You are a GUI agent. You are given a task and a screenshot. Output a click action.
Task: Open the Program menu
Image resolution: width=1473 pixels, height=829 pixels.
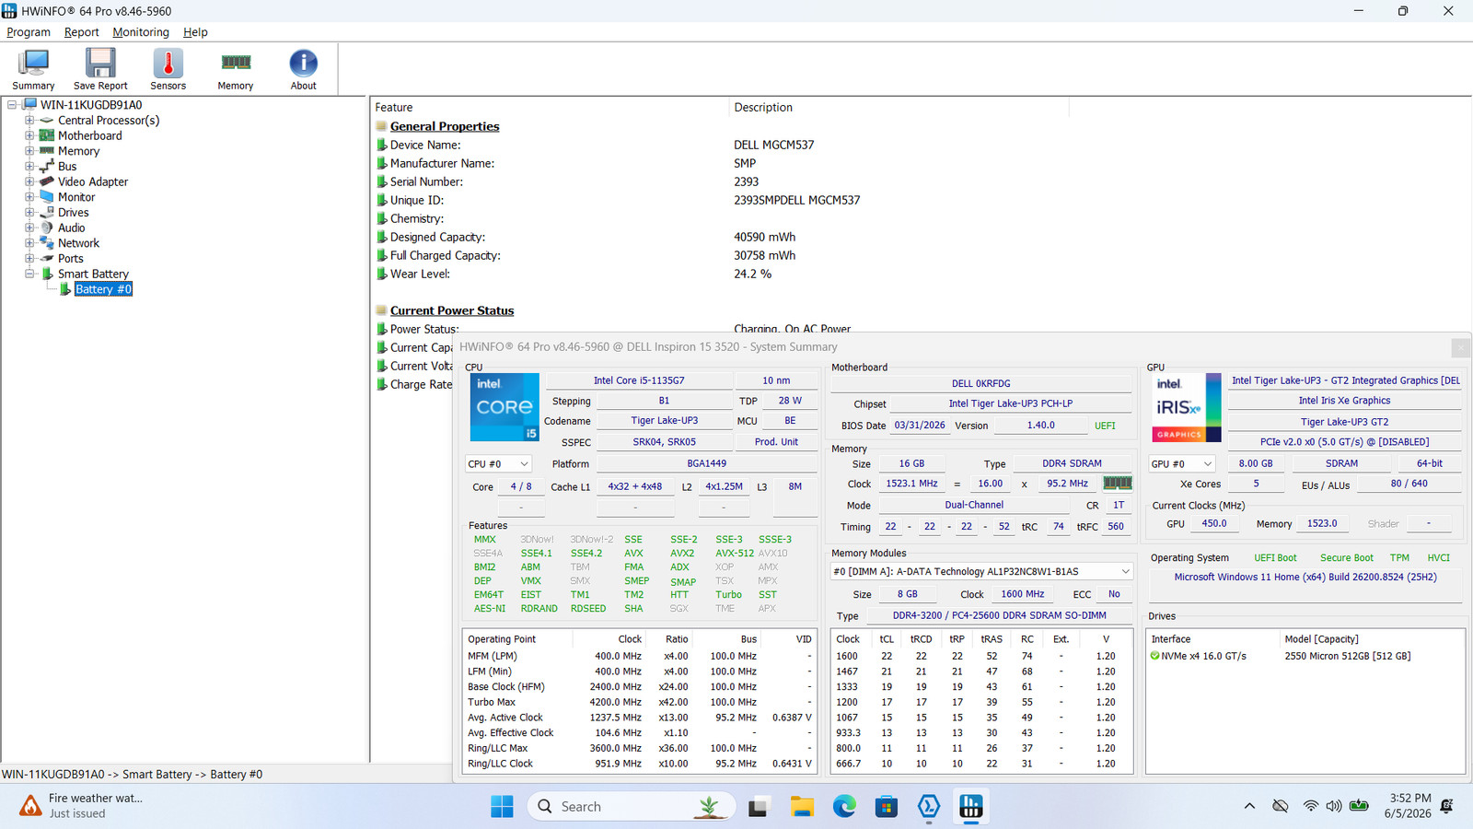(29, 32)
